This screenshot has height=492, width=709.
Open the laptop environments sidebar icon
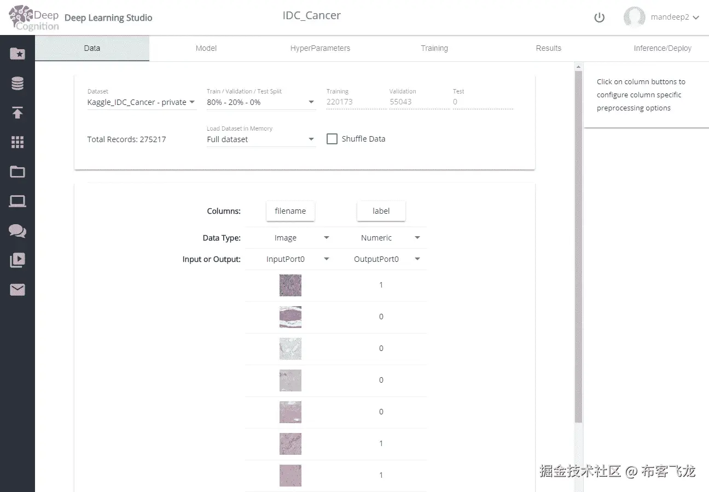pyautogui.click(x=18, y=201)
